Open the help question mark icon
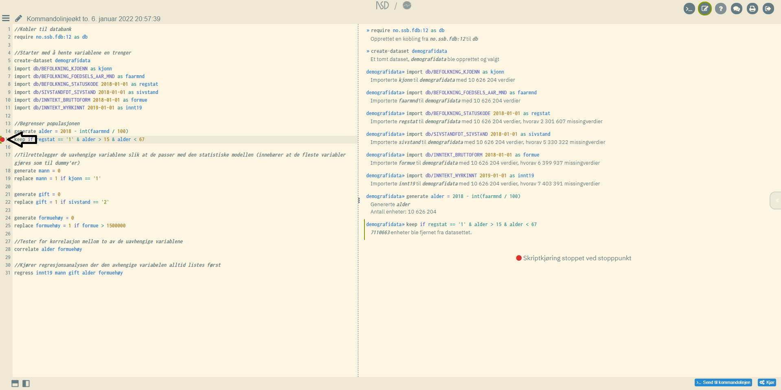This screenshot has width=781, height=390. (720, 9)
